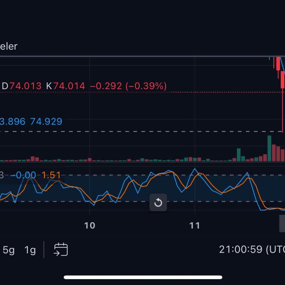Tap the reset chart view arrow icon

pos(158,203)
